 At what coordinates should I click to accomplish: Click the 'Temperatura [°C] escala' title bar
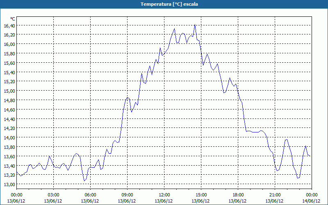pos(164,4)
